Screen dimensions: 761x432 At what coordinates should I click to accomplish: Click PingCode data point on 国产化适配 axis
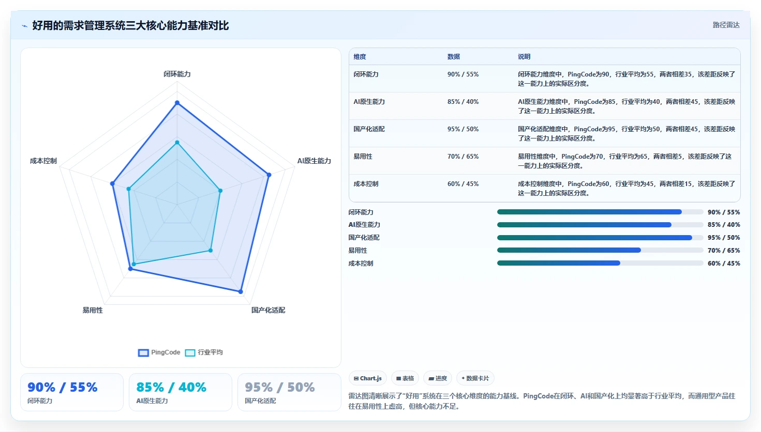[241, 291]
